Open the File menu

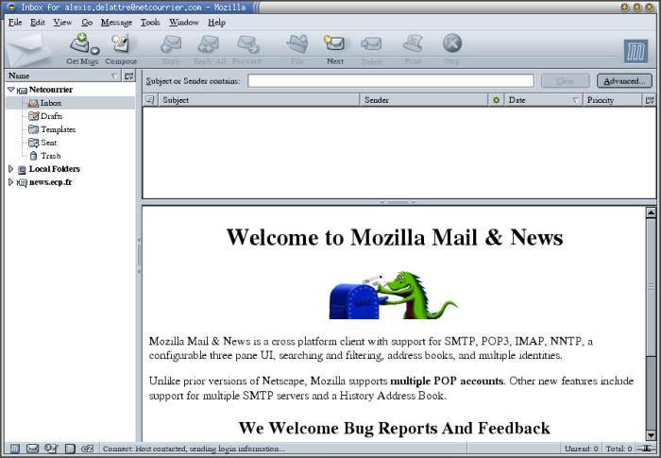(15, 23)
